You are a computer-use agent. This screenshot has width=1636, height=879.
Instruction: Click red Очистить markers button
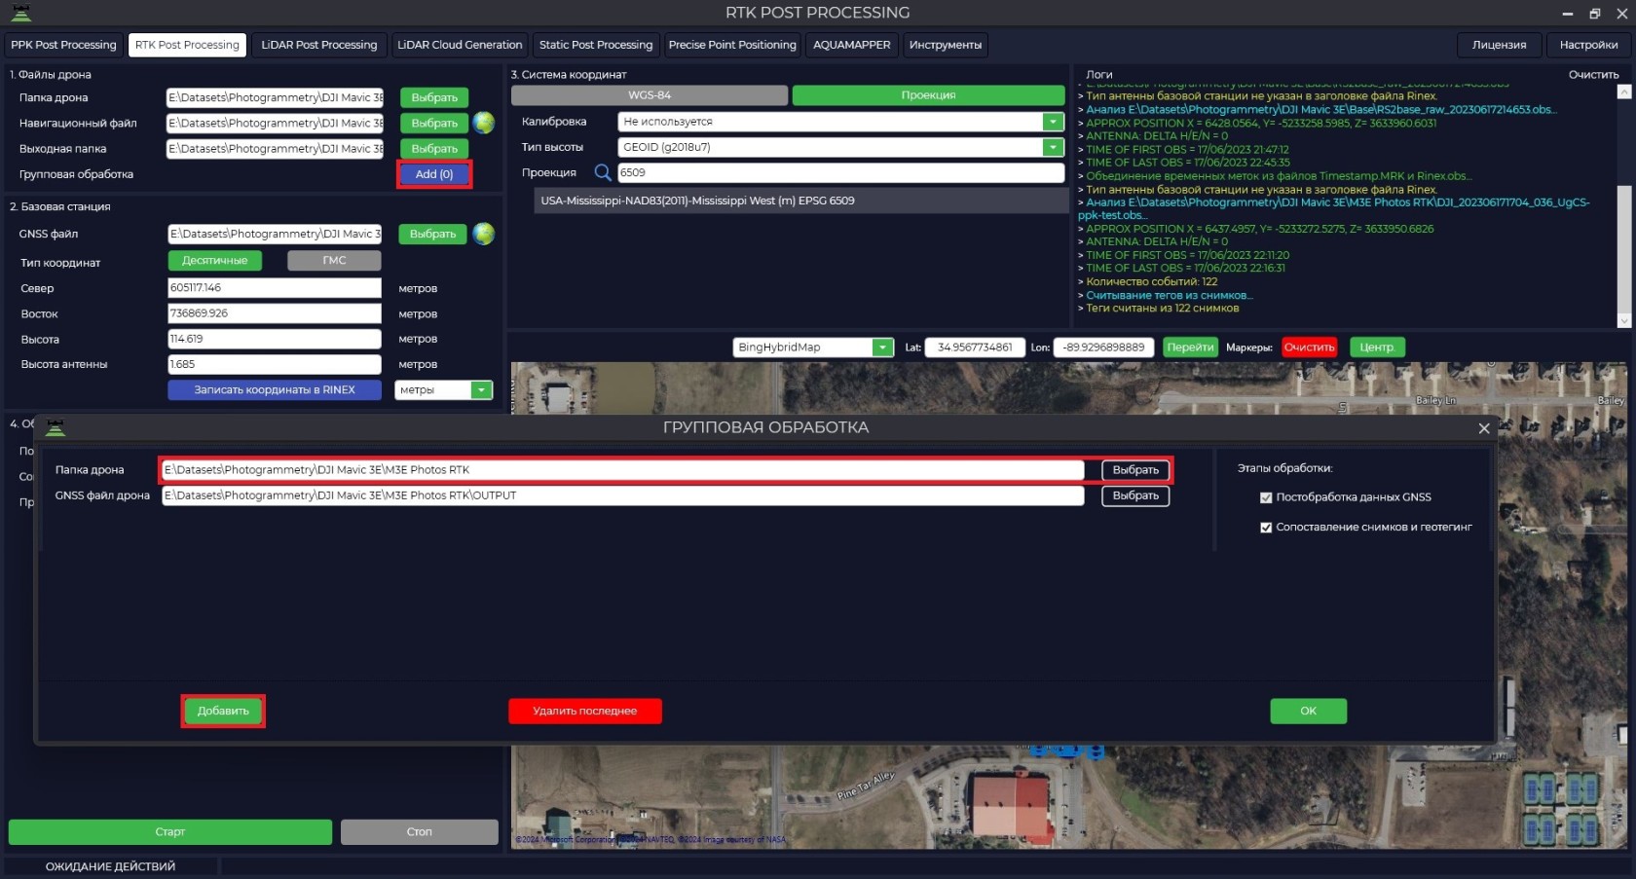coord(1309,348)
